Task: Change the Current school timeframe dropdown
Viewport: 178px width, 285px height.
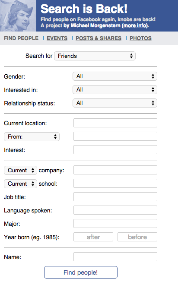Action: coord(21,184)
